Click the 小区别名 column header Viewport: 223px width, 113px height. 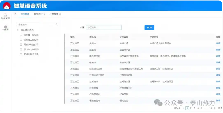[x=154, y=37]
